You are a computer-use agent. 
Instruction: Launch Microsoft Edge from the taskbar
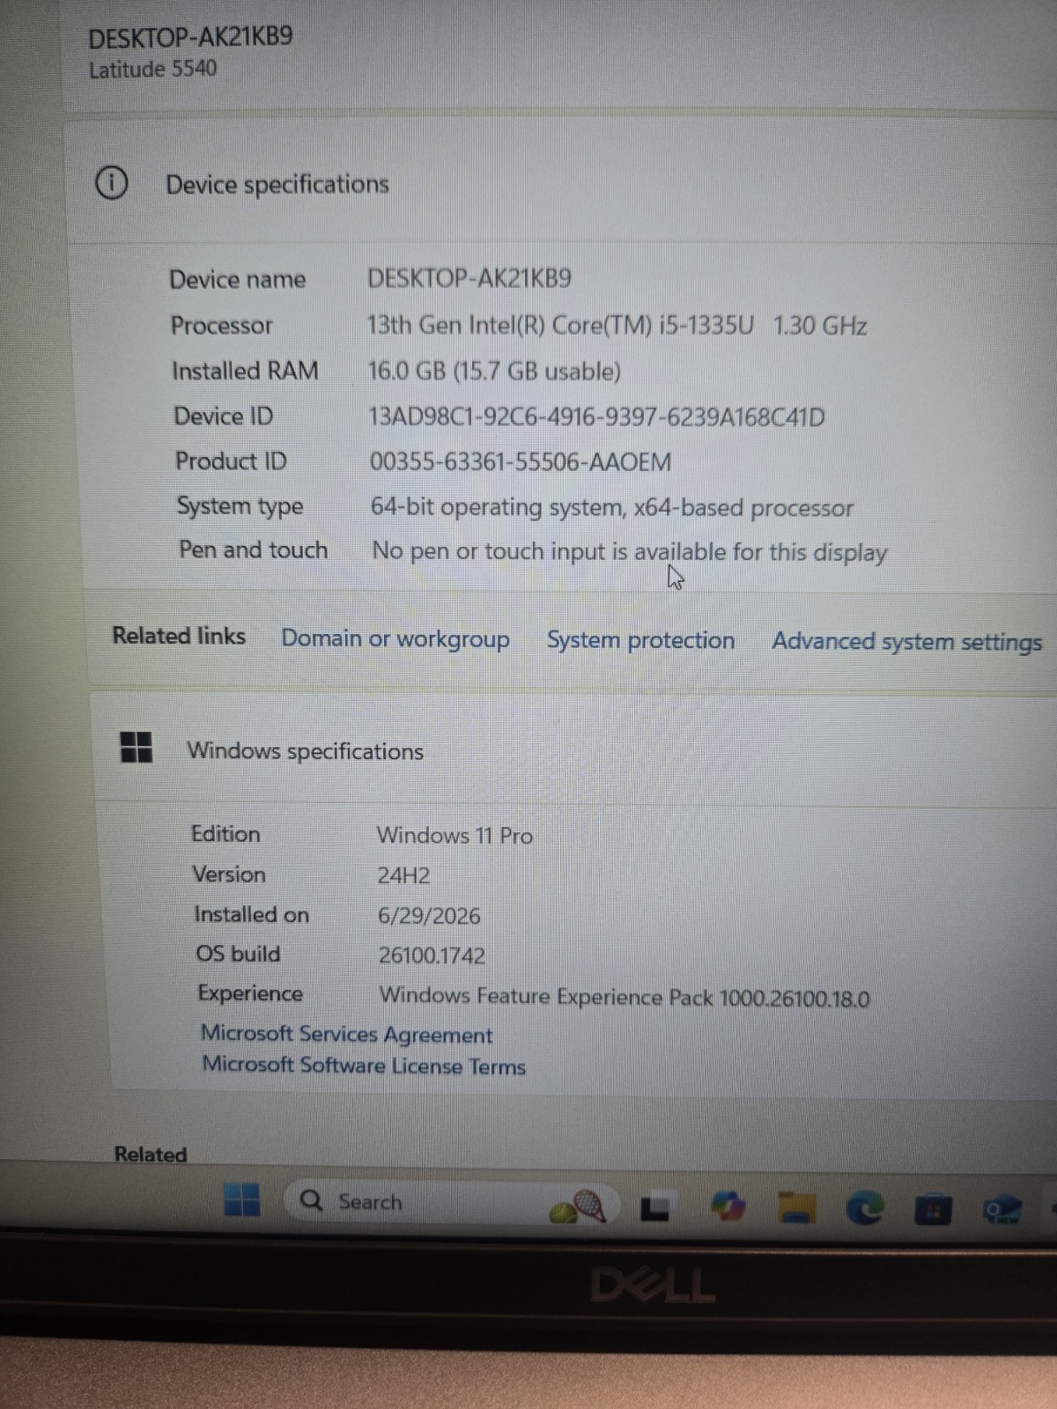865,1208
